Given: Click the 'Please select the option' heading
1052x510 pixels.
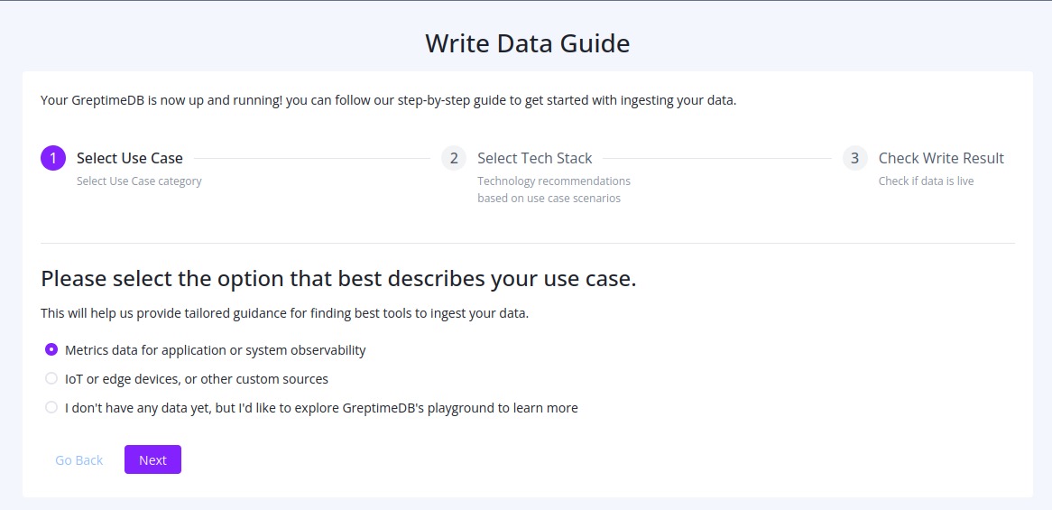Looking at the screenshot, I should tap(338, 278).
